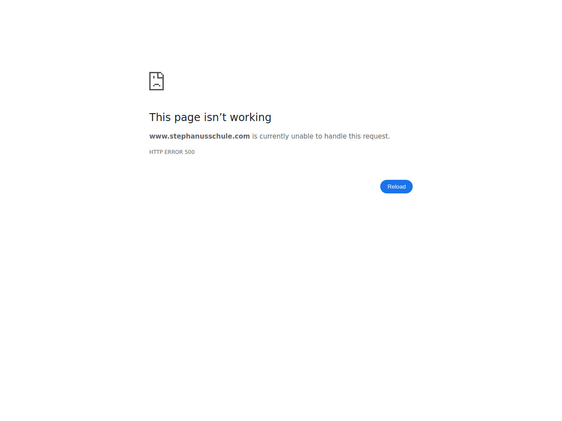This screenshot has width=562, height=421.
Task: Click the word "HTTP" in the error line
Action: point(156,152)
